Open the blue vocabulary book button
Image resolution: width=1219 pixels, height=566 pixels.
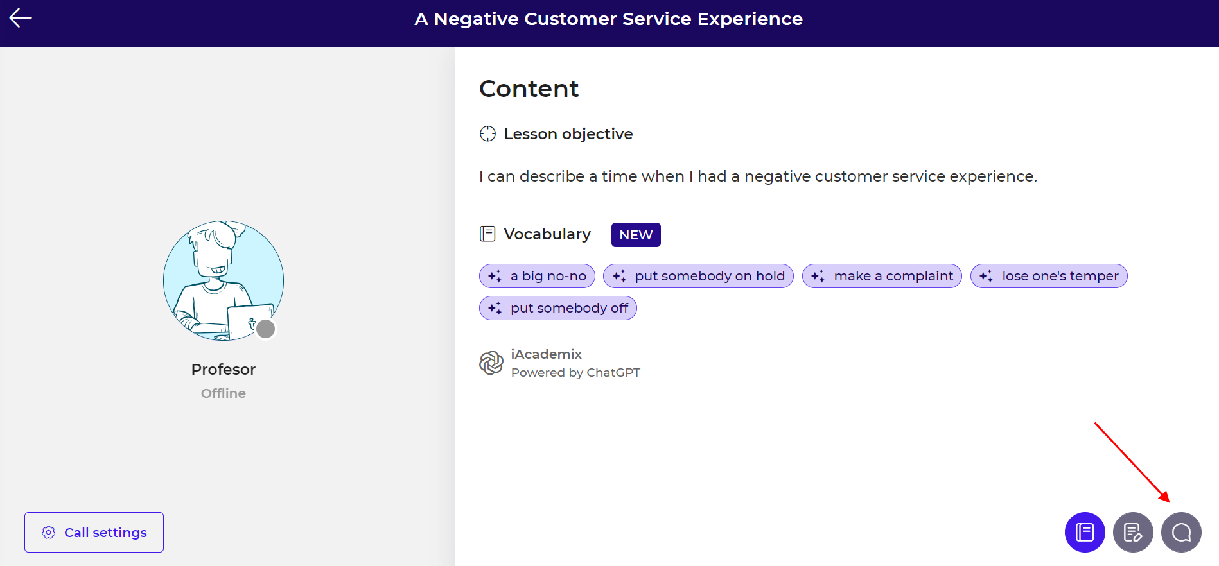(1084, 532)
